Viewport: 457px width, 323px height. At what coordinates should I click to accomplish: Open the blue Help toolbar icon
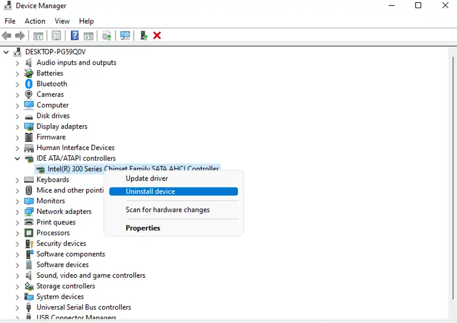[75, 35]
